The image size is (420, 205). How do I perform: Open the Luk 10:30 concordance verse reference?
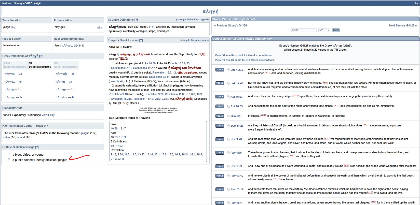click(237, 70)
